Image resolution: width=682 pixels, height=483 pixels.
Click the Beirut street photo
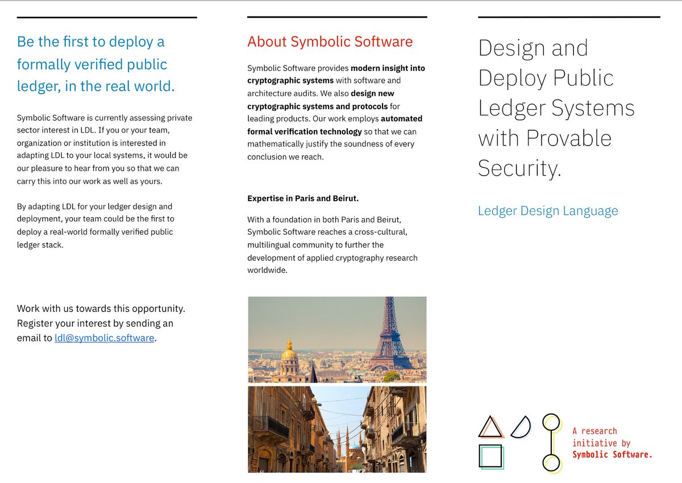pos(337,430)
